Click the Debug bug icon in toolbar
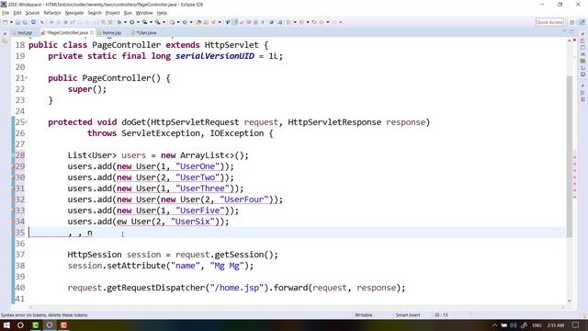 click(119, 22)
